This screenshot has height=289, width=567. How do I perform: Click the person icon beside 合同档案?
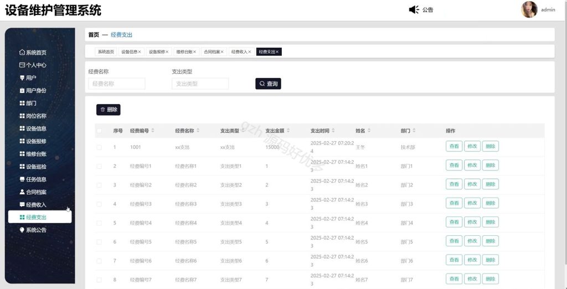point(22,192)
